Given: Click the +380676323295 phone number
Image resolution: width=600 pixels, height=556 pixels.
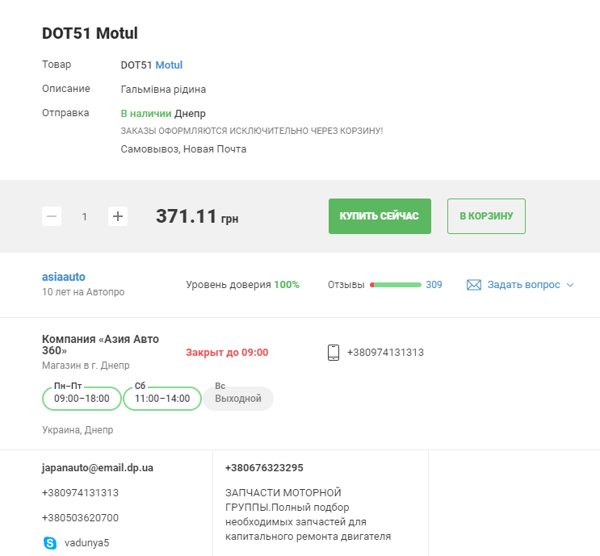Looking at the screenshot, I should (264, 468).
